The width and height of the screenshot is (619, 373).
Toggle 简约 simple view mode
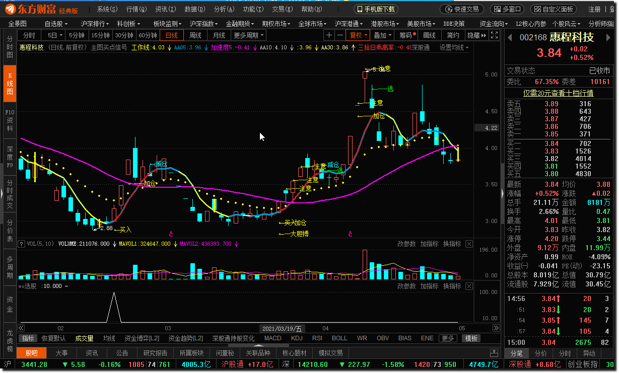(453, 35)
